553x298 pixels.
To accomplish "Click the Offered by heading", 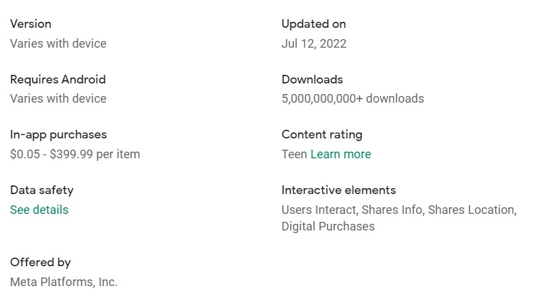I will [x=40, y=262].
